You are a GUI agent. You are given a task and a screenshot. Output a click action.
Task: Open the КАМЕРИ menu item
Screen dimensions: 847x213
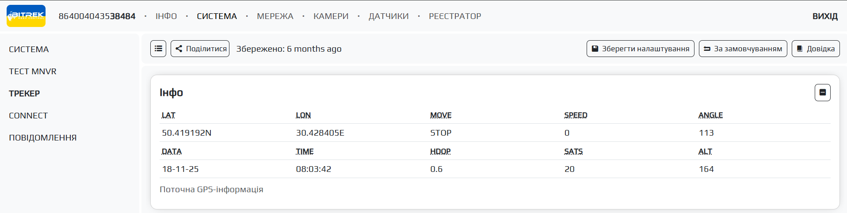(331, 16)
